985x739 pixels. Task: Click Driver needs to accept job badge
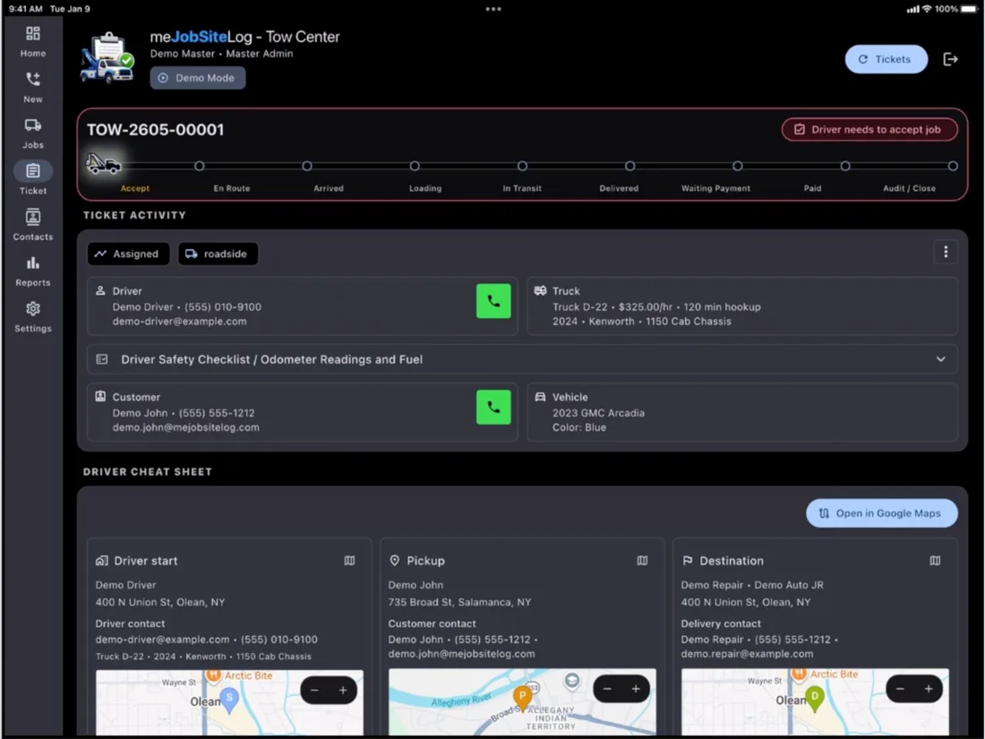pos(869,130)
